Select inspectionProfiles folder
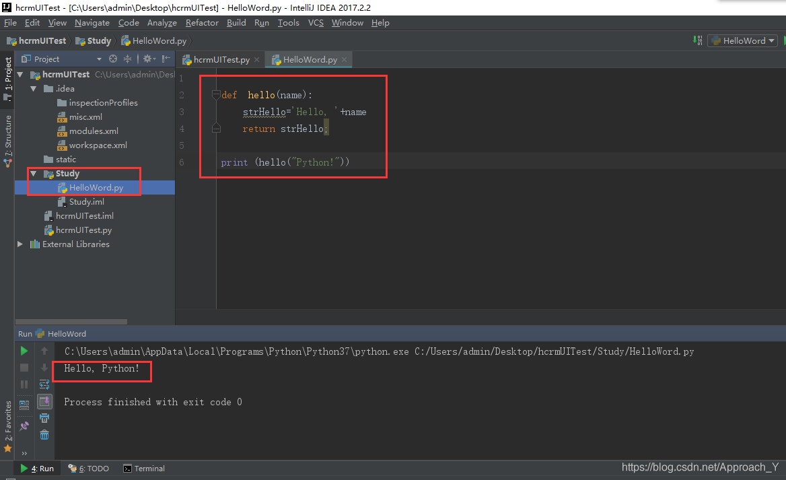This screenshot has width=786, height=480. pyautogui.click(x=98, y=103)
